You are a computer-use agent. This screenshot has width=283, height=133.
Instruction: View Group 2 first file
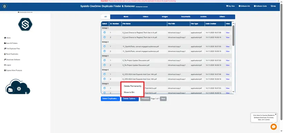point(227,47)
